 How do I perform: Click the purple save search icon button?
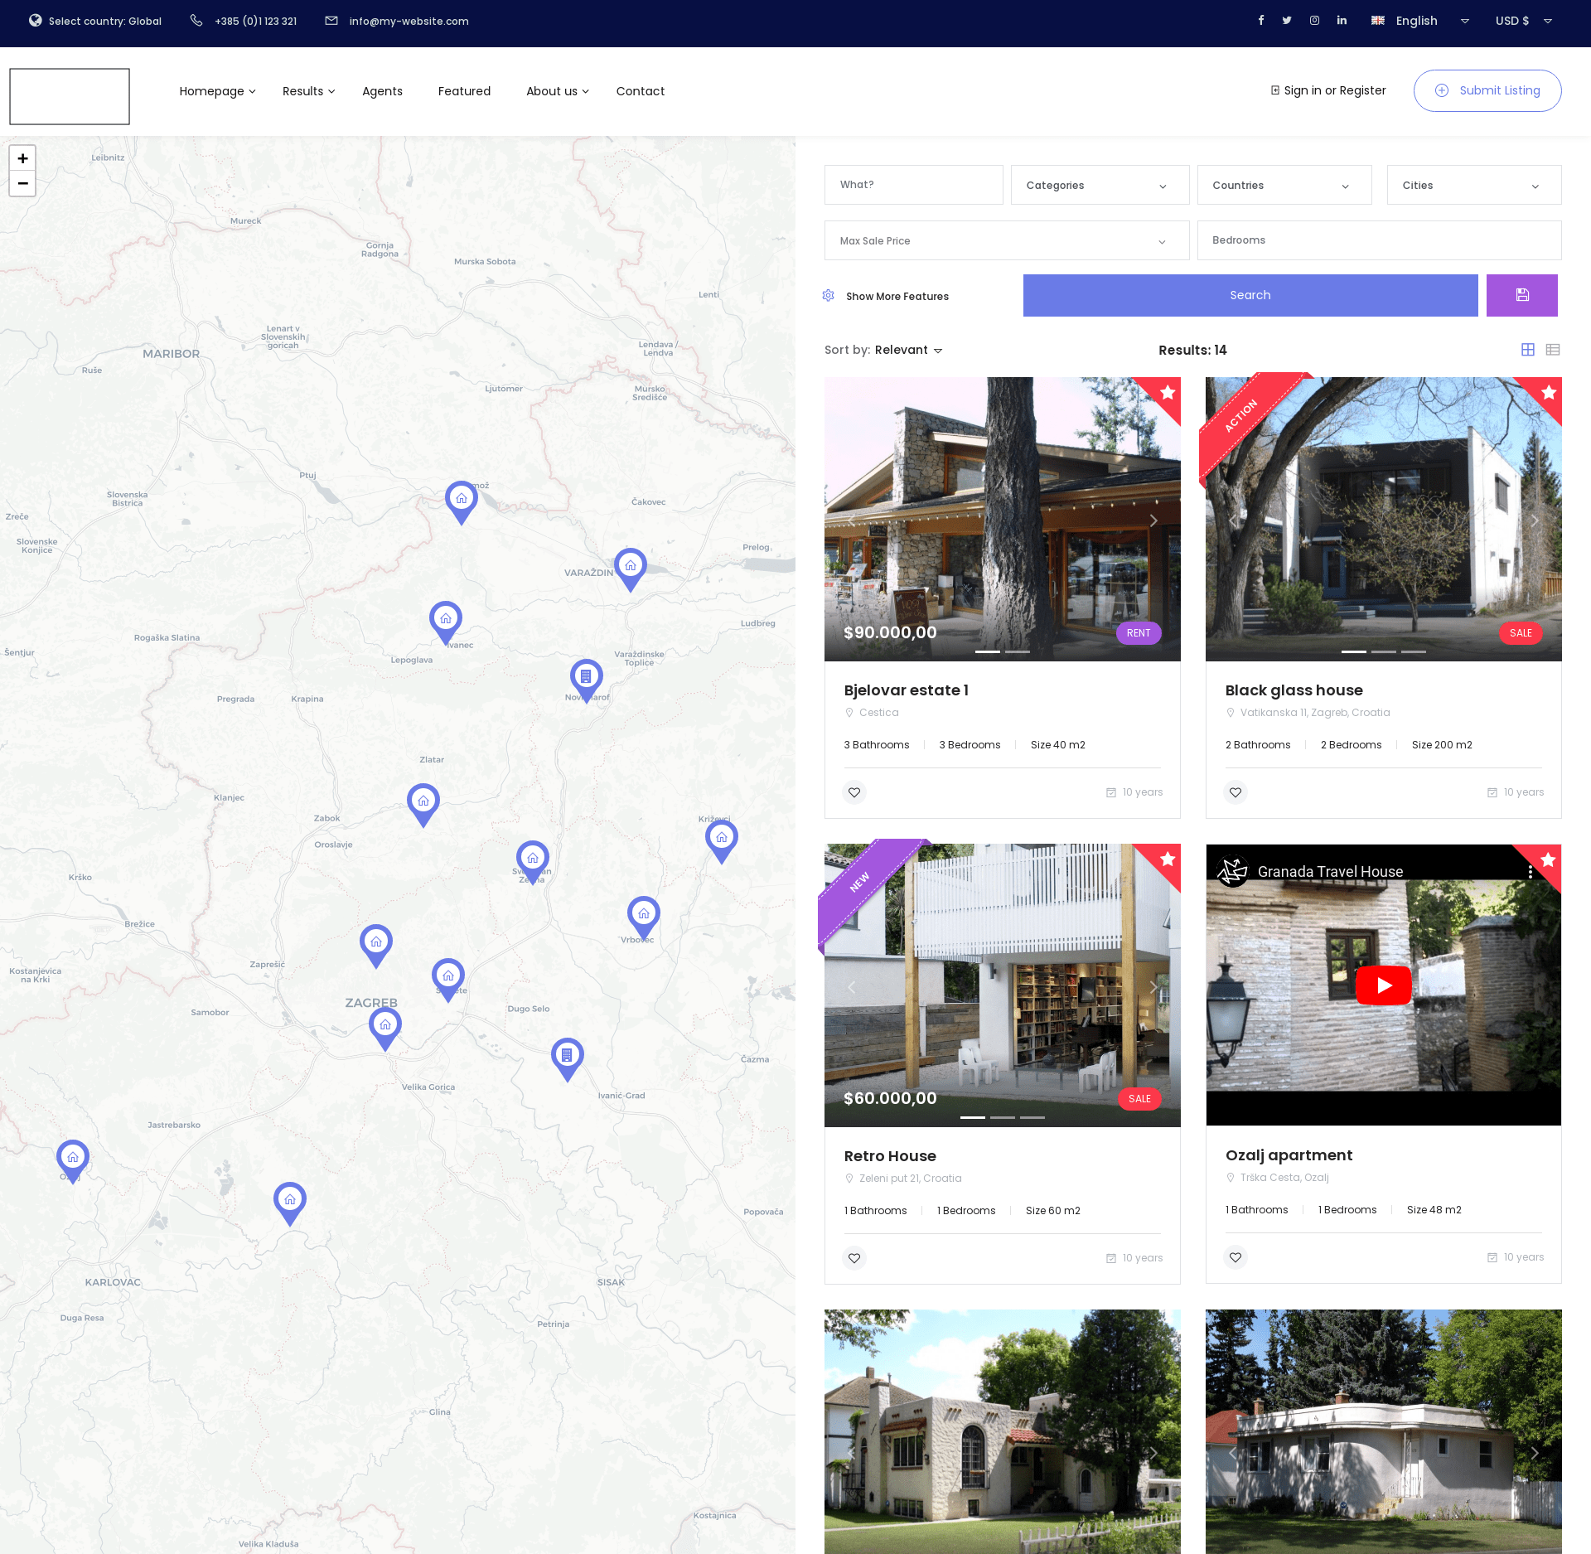[1521, 295]
